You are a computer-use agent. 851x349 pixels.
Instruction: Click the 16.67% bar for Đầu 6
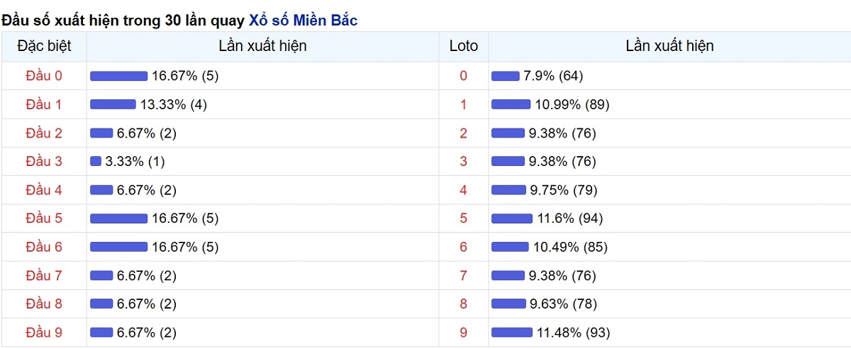click(118, 247)
